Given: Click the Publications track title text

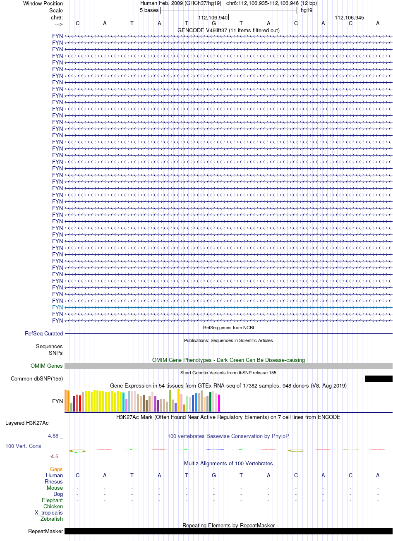Looking at the screenshot, I should 228,340.
